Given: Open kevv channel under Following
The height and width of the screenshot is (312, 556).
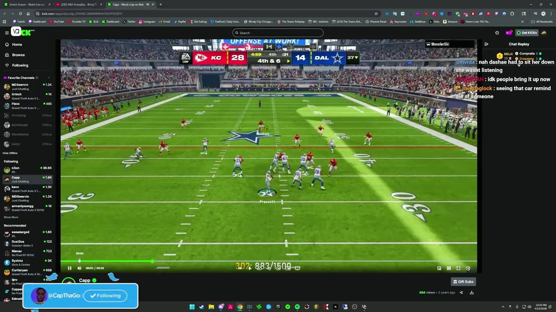Looking at the screenshot, I should [x=28, y=188].
